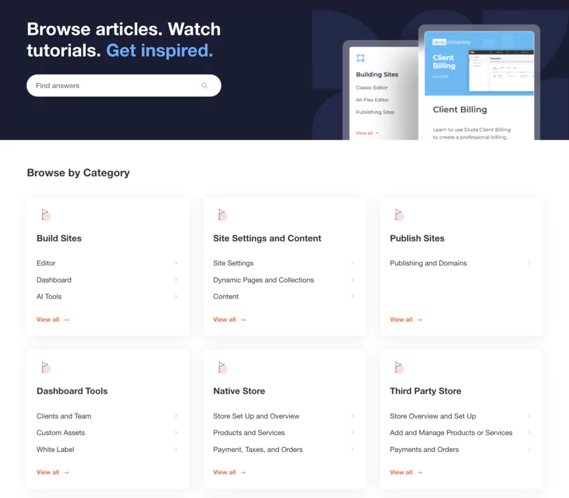Click the Publish Sites flag icon
The width and height of the screenshot is (569, 498).
(399, 215)
